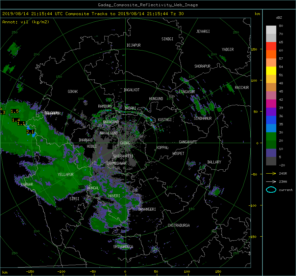Image resolution: width=296 pixels, height=276 pixels.
Task: Click the HUBLI city label
Action: pyautogui.click(x=92, y=146)
